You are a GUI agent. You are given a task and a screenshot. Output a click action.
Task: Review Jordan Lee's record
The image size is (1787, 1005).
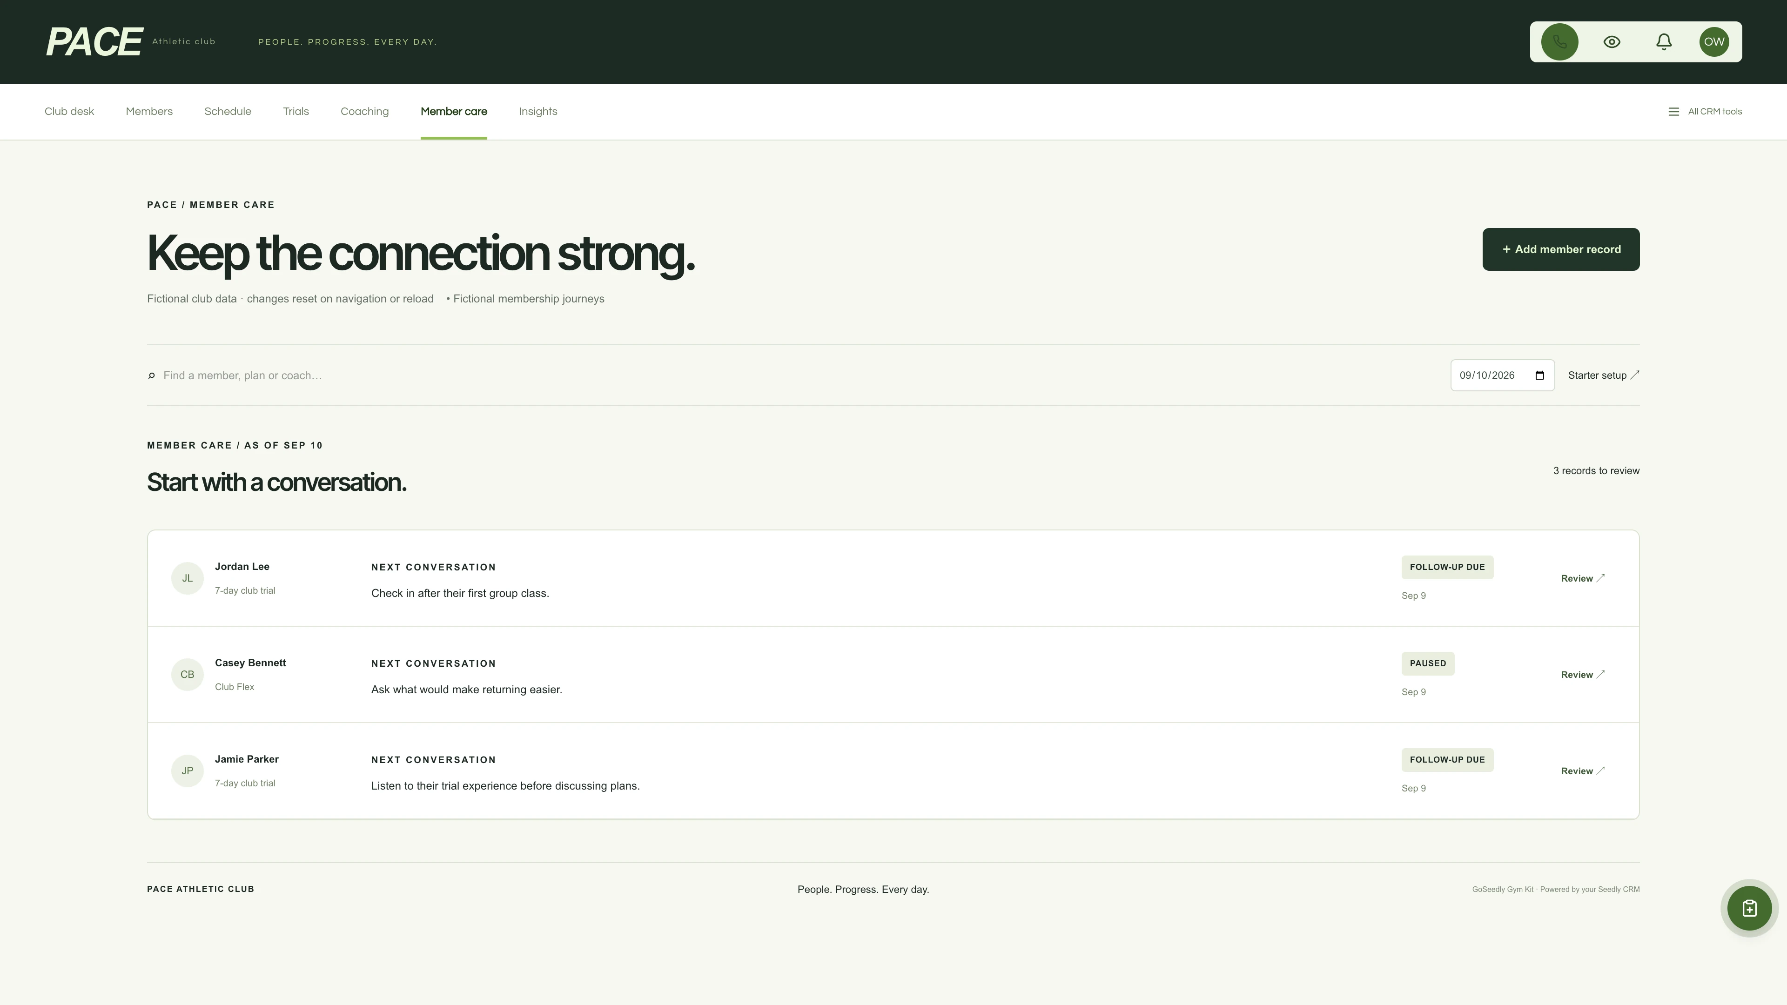click(x=1582, y=578)
